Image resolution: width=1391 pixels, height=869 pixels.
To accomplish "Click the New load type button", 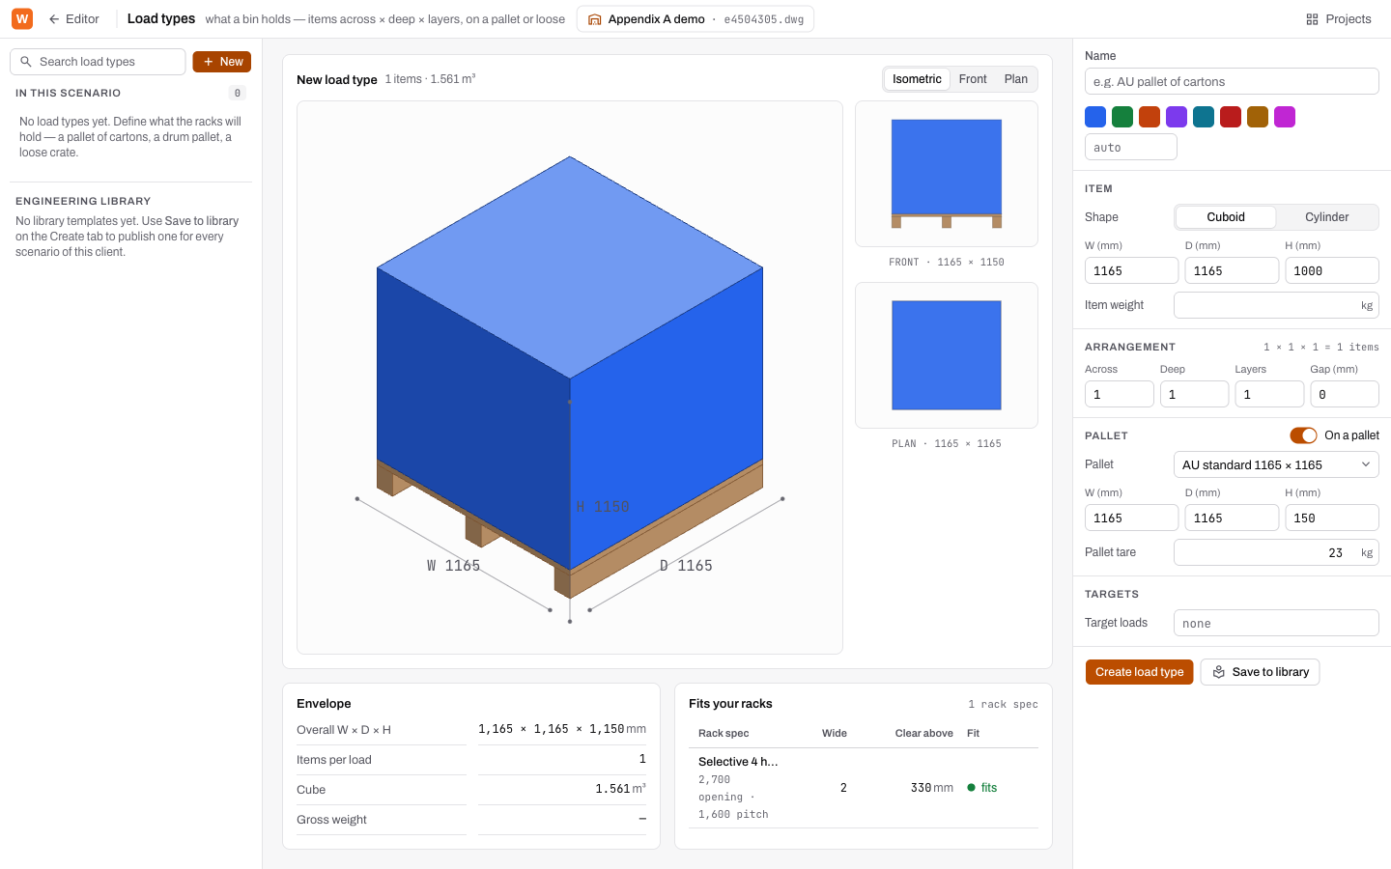I will pyautogui.click(x=222, y=62).
